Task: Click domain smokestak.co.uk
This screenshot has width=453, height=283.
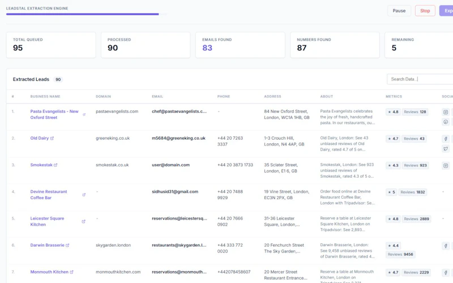Action: [112, 165]
